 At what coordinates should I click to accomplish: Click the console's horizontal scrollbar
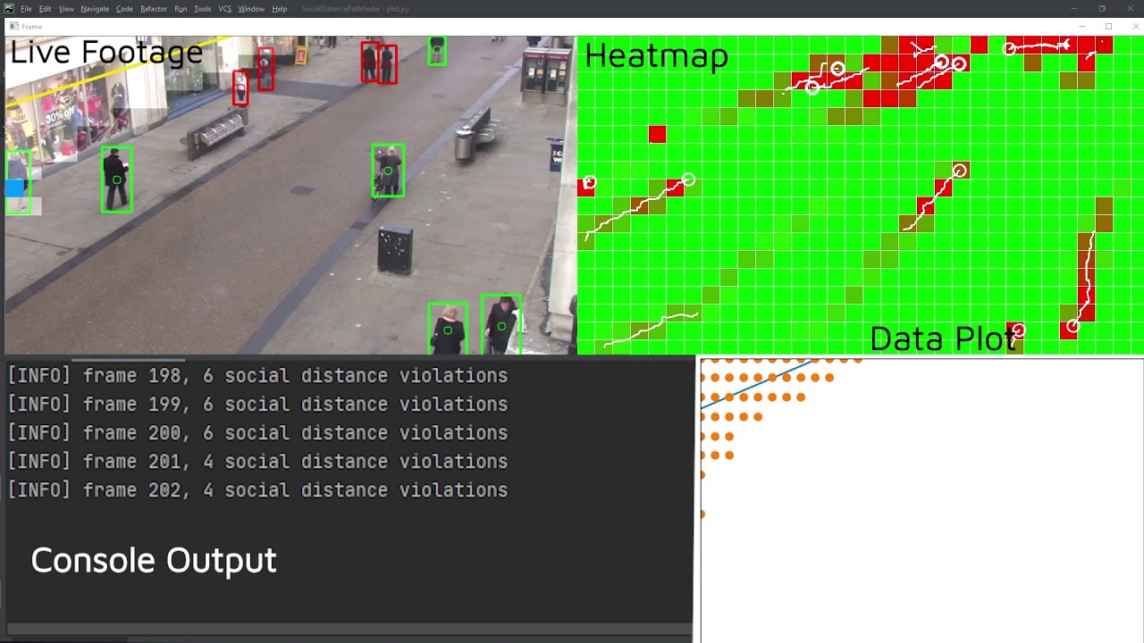349,629
